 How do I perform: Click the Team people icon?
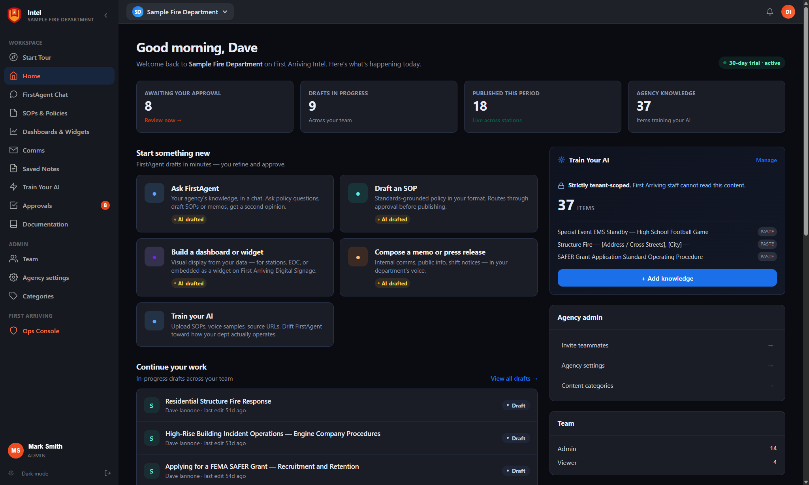[x=13, y=259]
